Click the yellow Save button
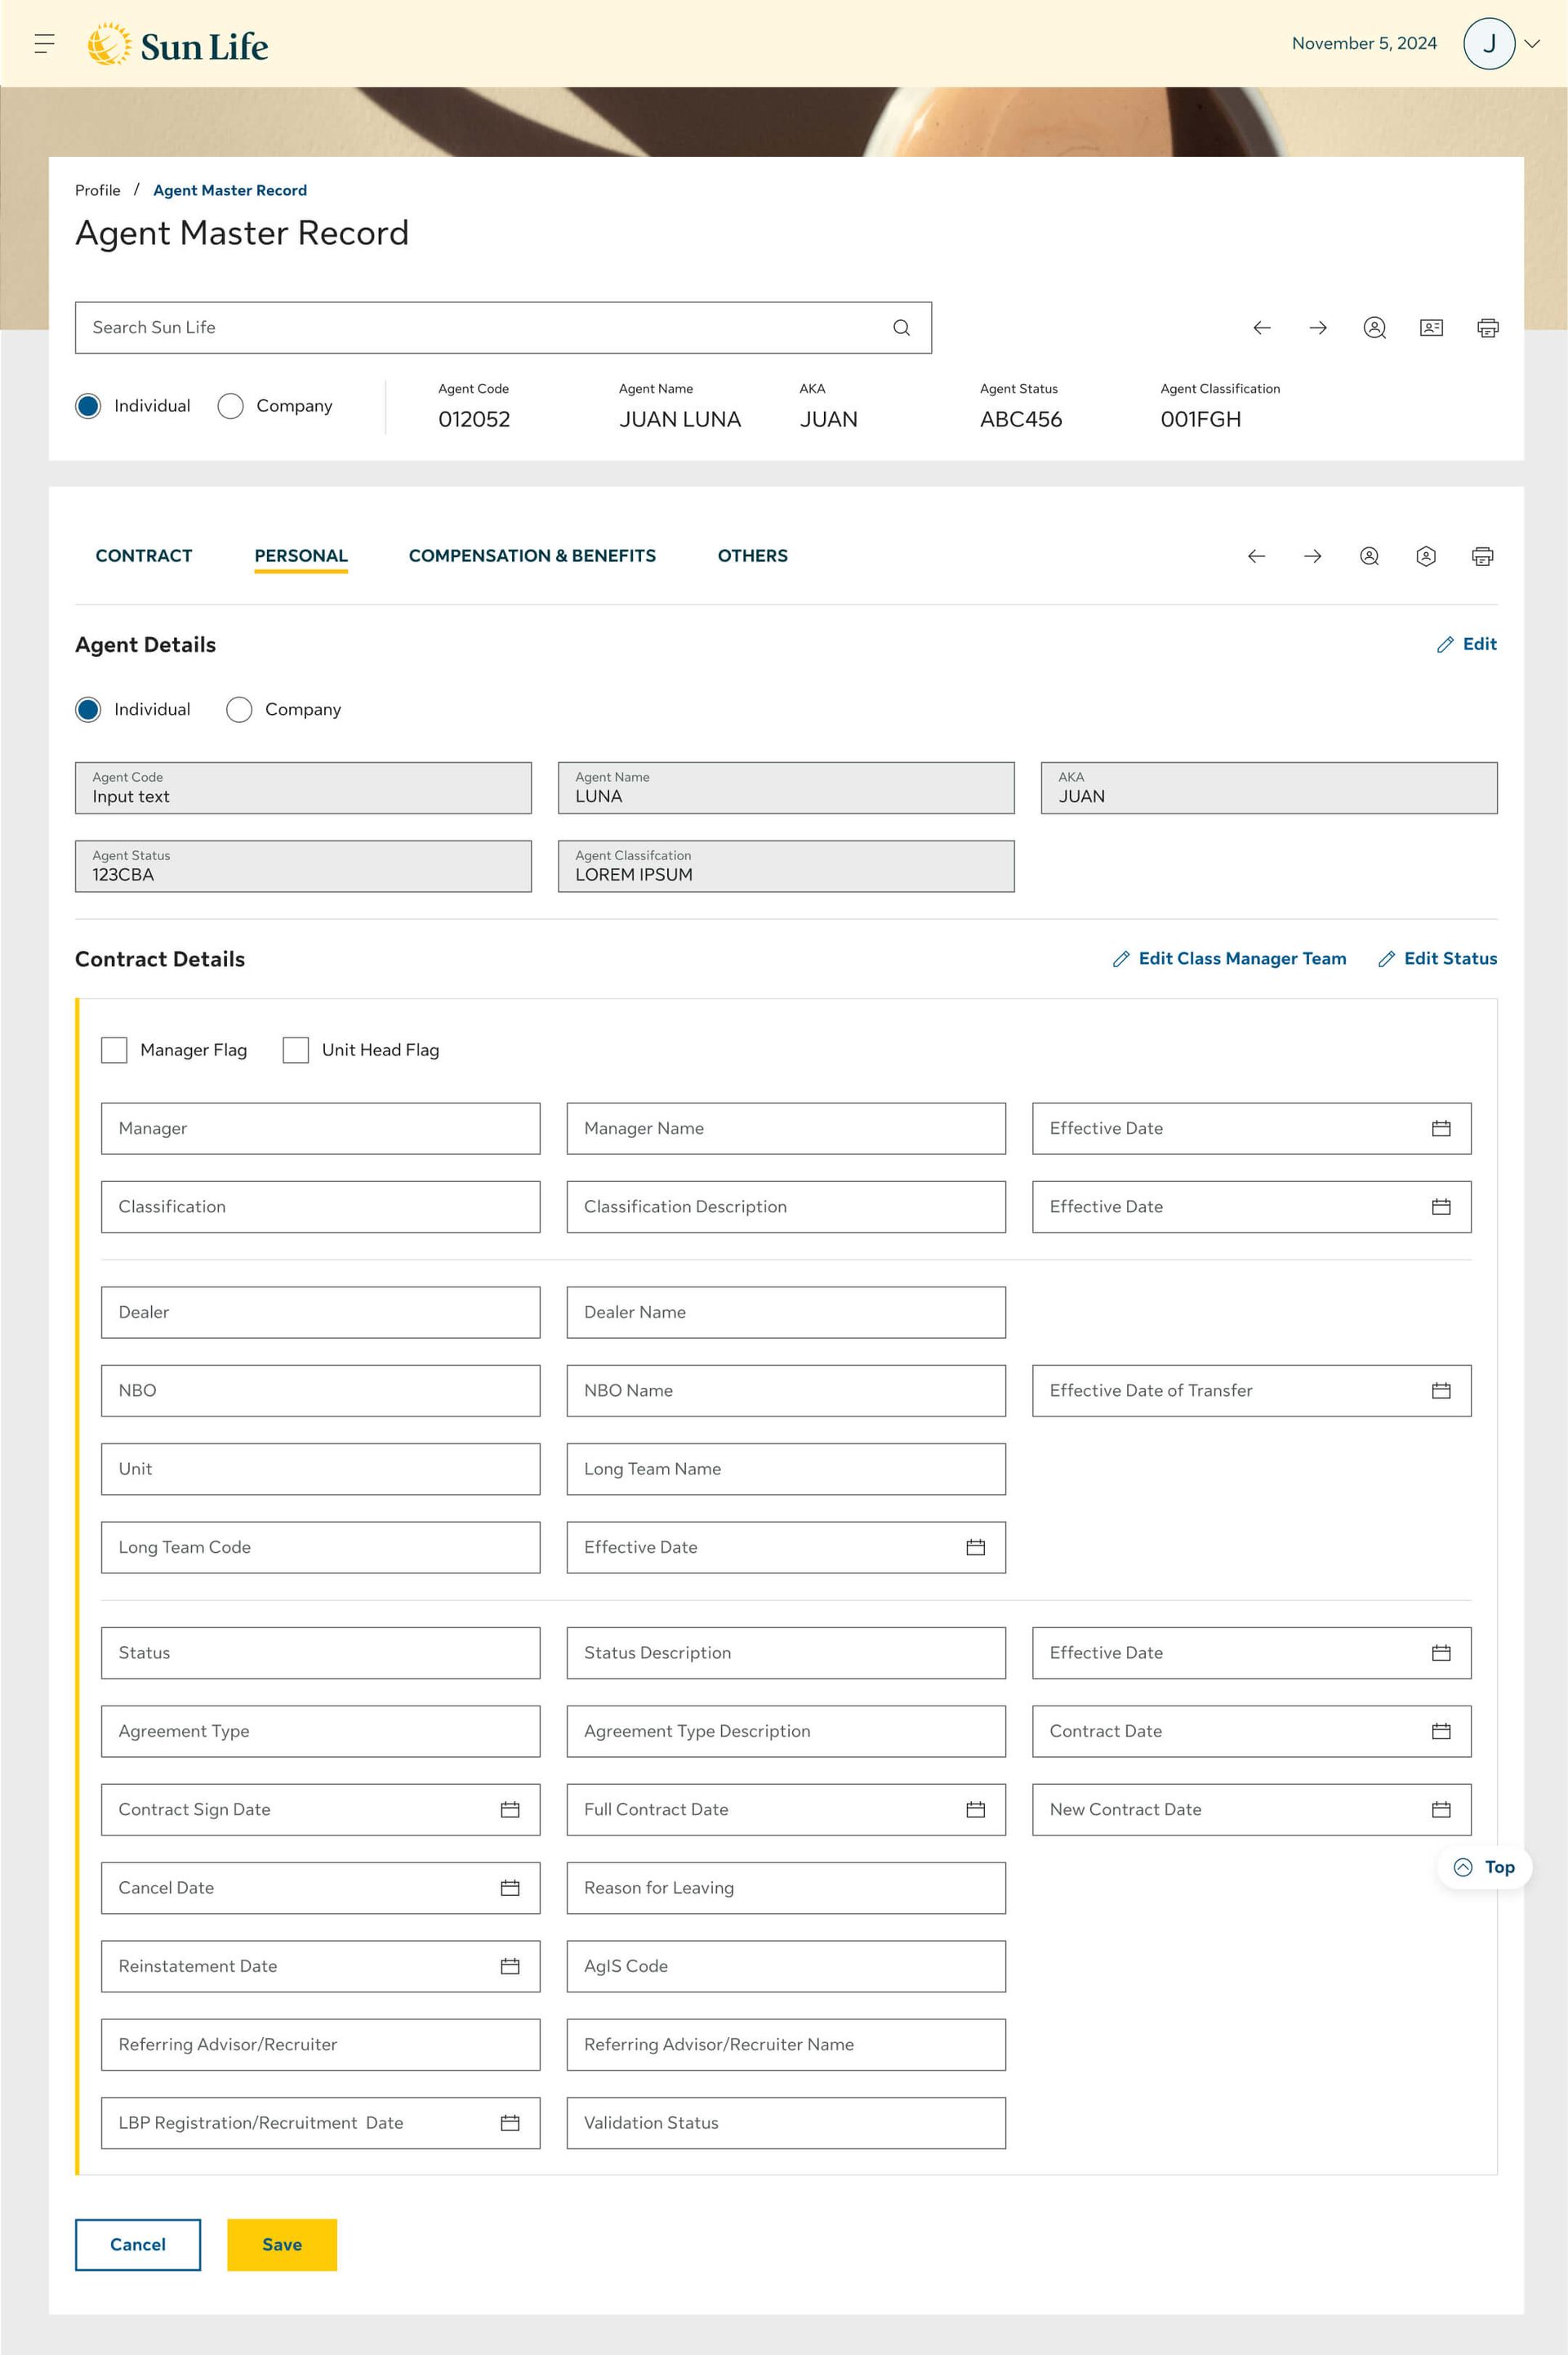The height and width of the screenshot is (2355, 1568). coord(282,2245)
